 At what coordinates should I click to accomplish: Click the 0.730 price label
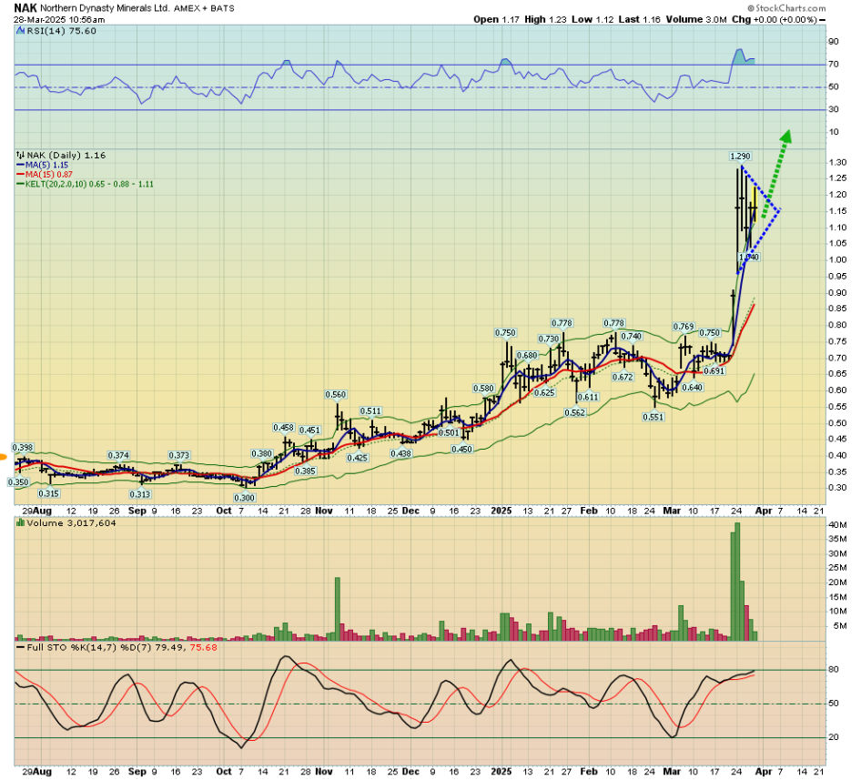(549, 339)
